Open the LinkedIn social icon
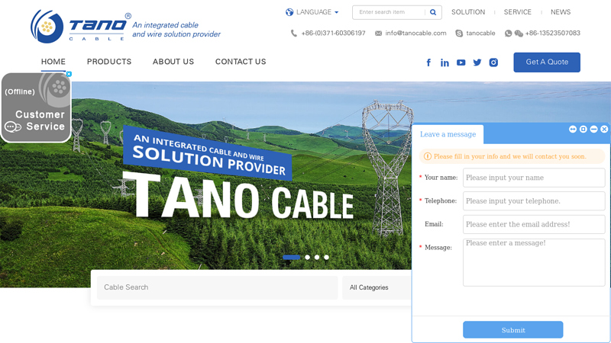611x343 pixels. (445, 63)
